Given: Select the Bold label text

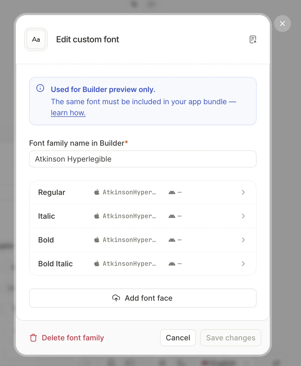Looking at the screenshot, I should click(46, 240).
